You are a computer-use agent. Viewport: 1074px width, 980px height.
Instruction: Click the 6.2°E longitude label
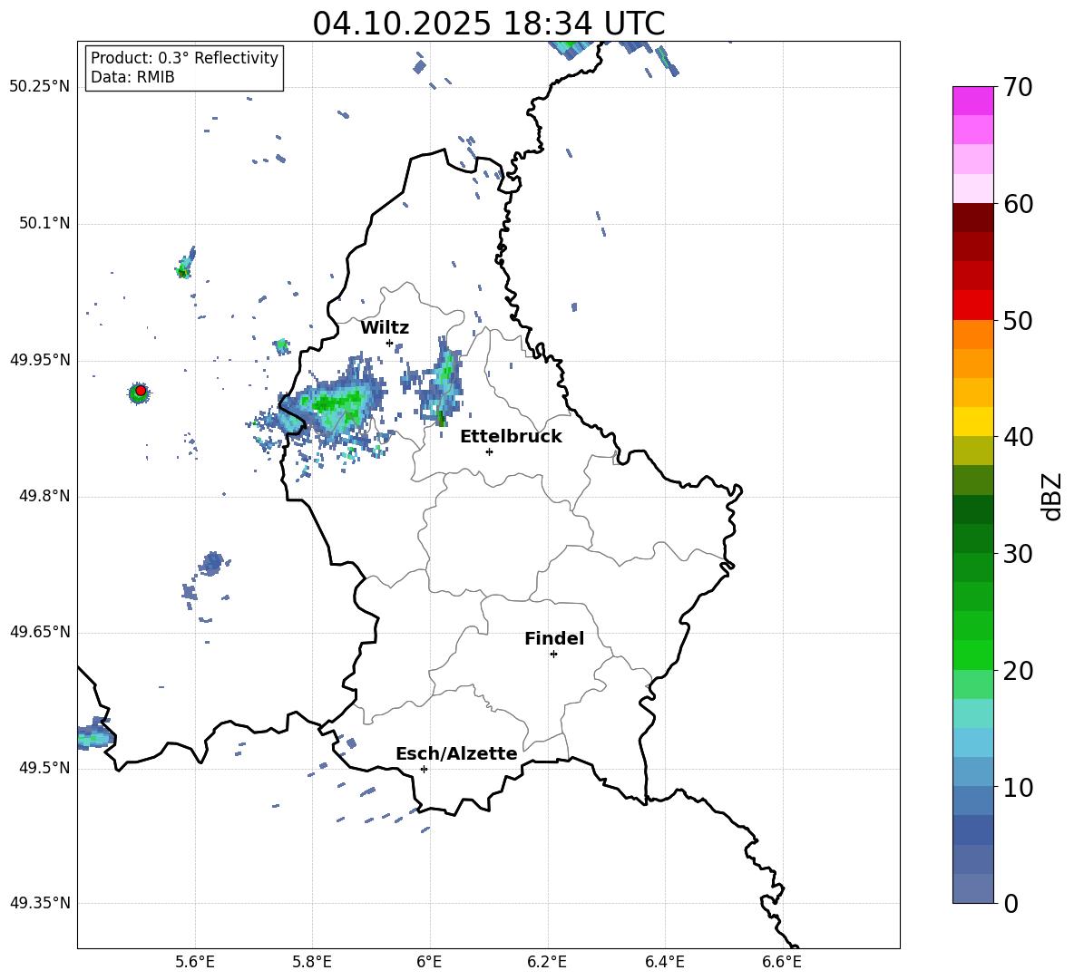(547, 962)
